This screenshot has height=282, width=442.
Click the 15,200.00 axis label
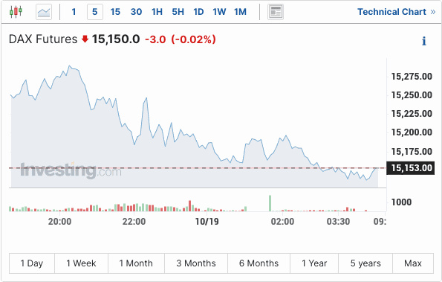pos(412,132)
